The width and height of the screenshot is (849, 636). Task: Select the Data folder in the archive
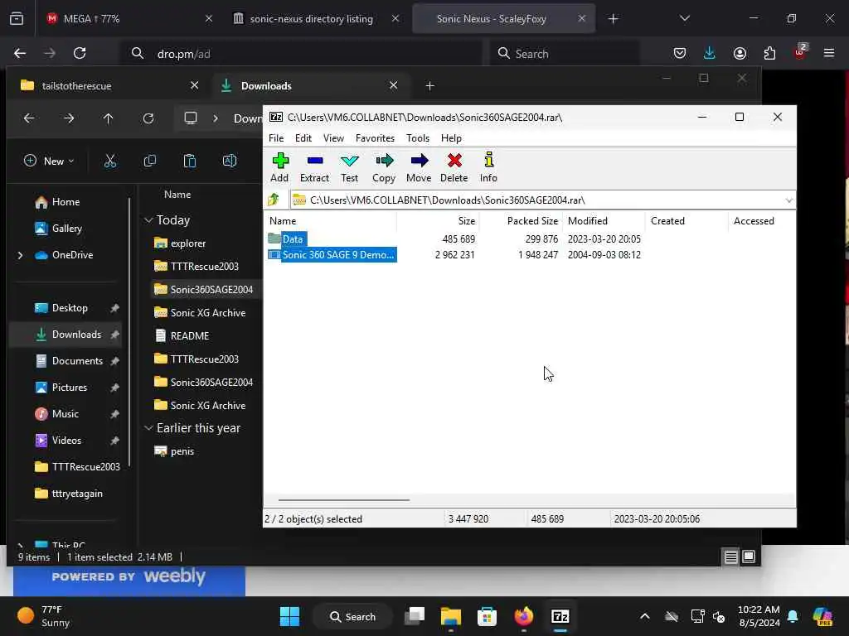pyautogui.click(x=293, y=239)
